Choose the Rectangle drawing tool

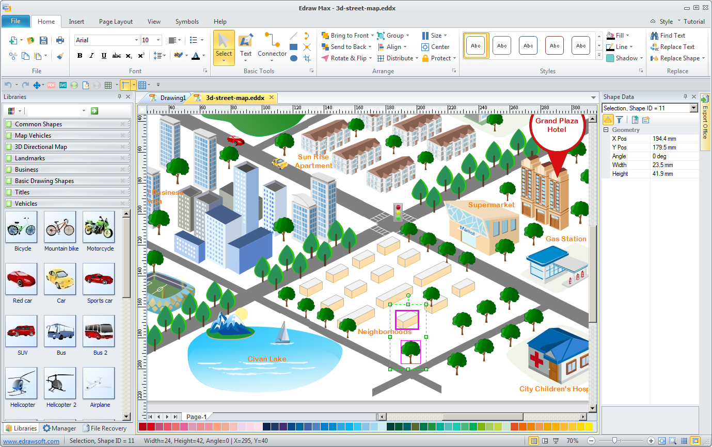pyautogui.click(x=293, y=47)
